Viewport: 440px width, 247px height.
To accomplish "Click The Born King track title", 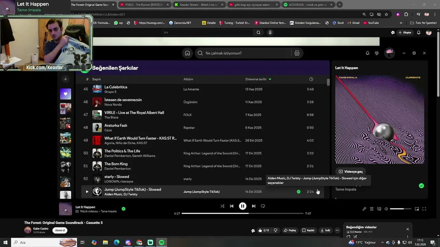I will [x=116, y=164].
